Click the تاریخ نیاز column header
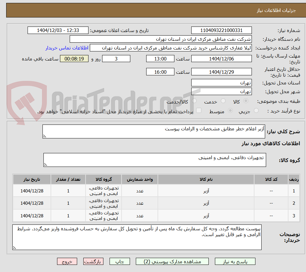Screen dimensions: 306x272 pos(32,179)
